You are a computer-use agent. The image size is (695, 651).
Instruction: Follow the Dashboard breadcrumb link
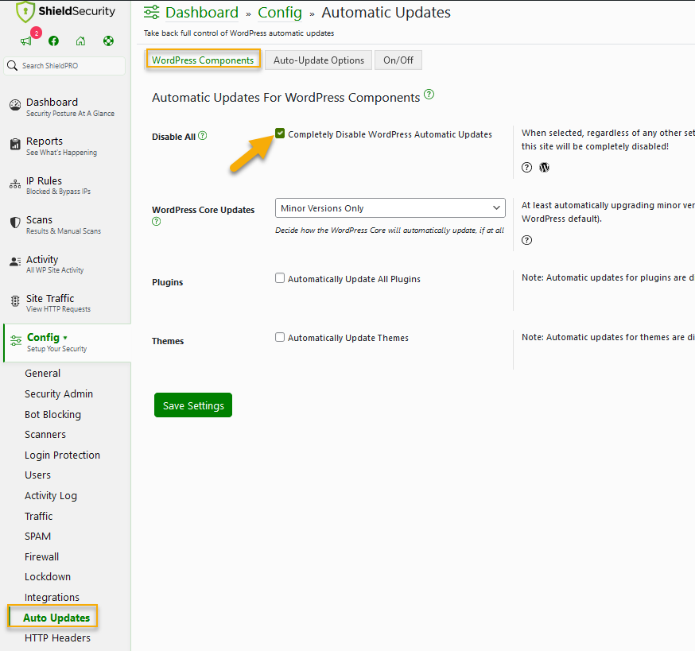click(202, 13)
